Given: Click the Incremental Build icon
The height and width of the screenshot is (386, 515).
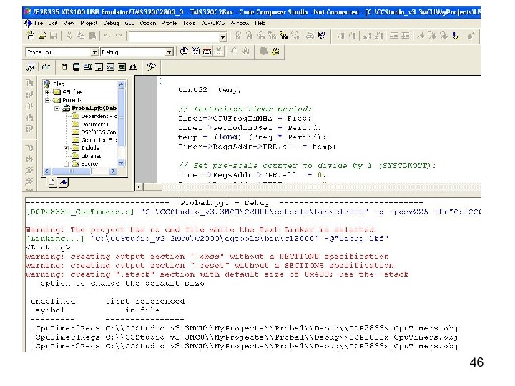Looking at the screenshot, I should [195, 51].
